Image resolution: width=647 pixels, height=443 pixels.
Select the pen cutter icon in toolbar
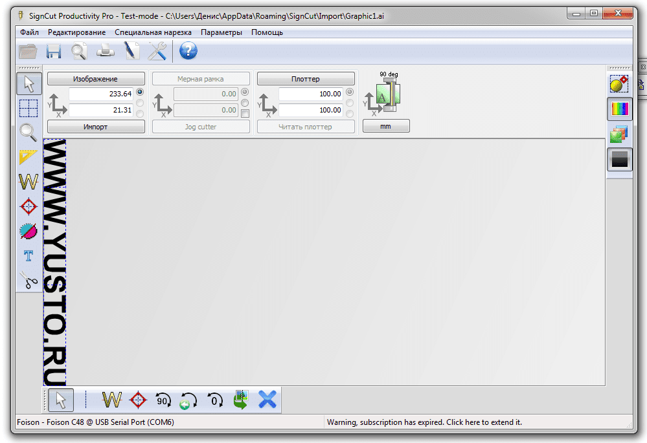pos(131,52)
